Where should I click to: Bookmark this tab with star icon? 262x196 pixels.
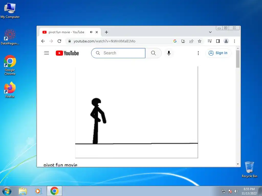coord(200,41)
